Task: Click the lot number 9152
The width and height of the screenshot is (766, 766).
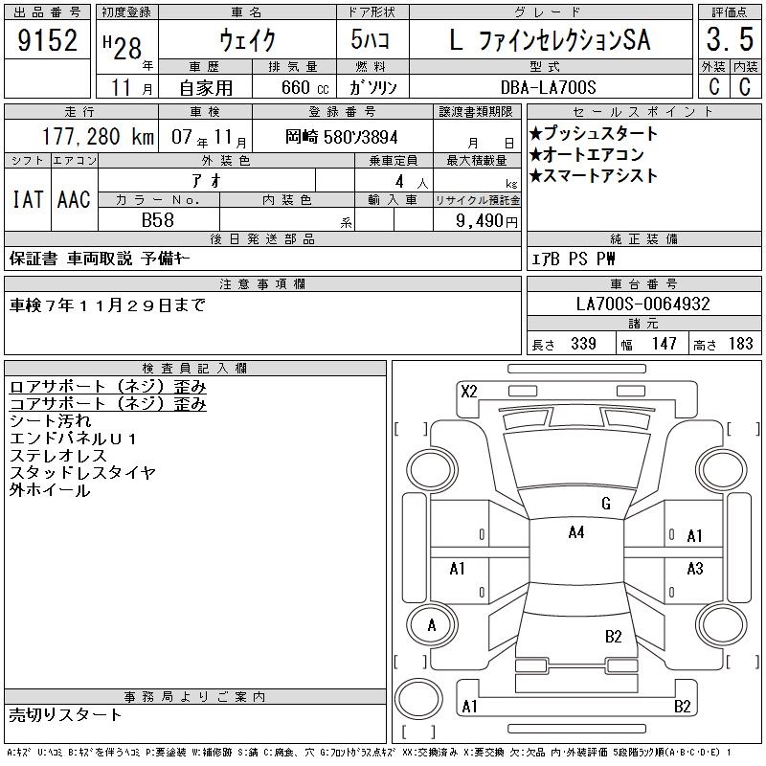Action: [48, 40]
